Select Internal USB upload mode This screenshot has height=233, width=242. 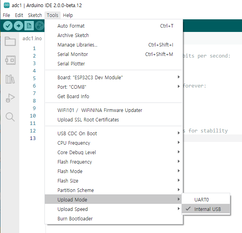click(206, 209)
